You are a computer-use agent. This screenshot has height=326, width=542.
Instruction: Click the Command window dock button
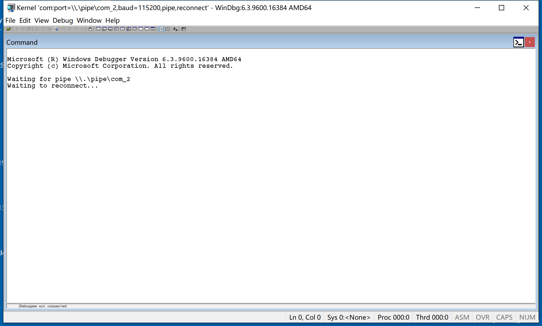[x=518, y=42]
